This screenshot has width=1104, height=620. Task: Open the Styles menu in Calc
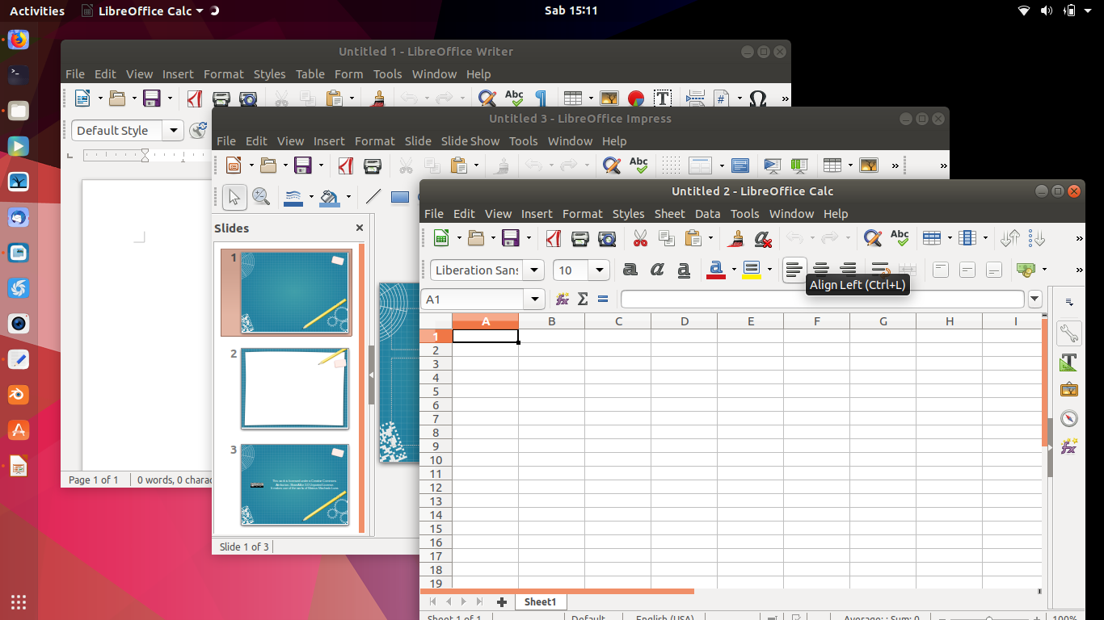pyautogui.click(x=628, y=214)
